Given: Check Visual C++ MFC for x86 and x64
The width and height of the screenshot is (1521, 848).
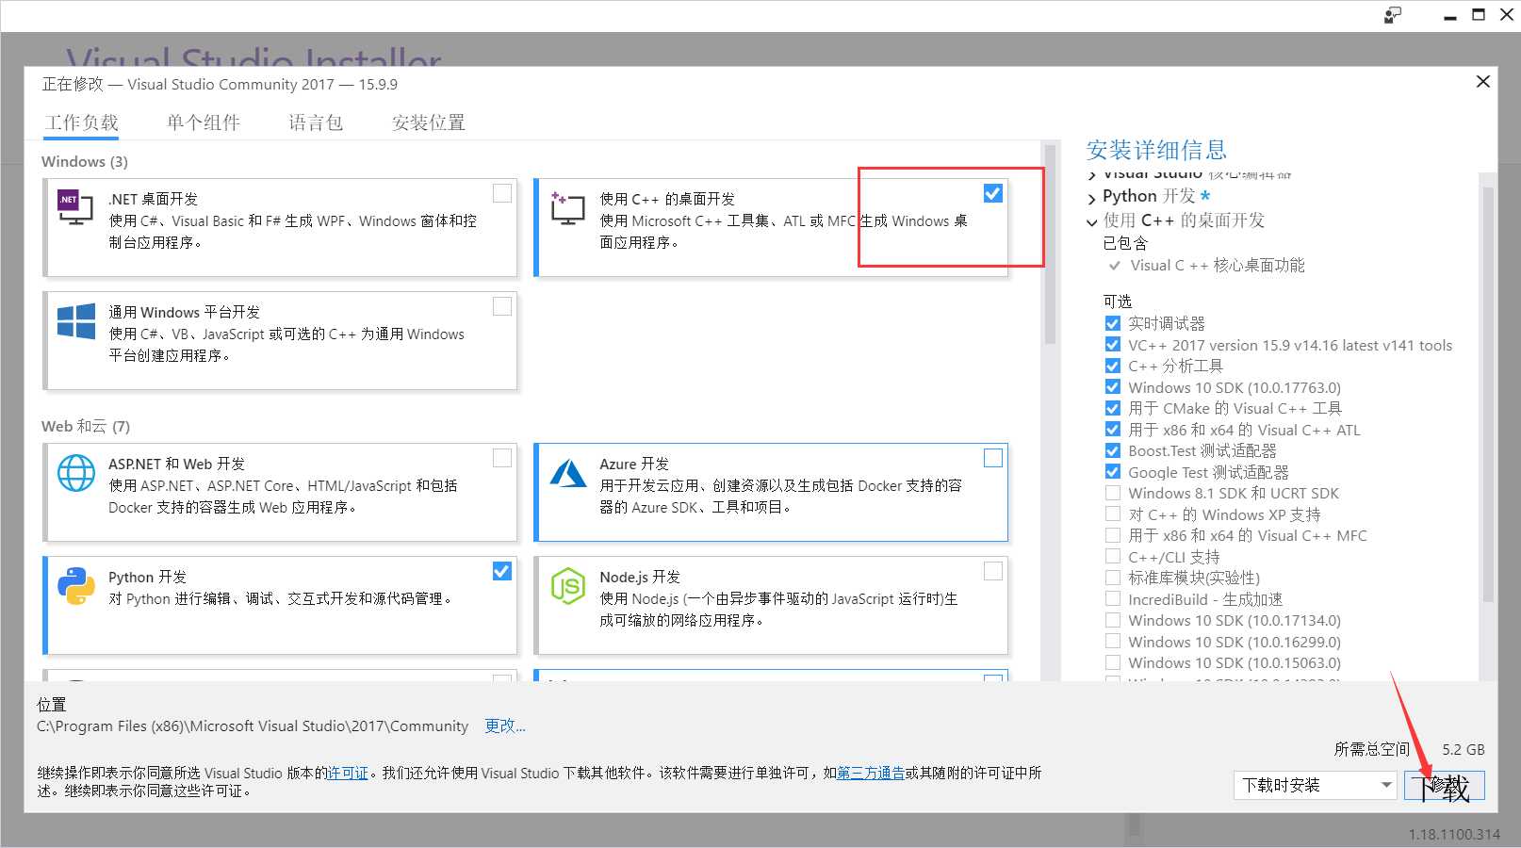Looking at the screenshot, I should [1113, 535].
